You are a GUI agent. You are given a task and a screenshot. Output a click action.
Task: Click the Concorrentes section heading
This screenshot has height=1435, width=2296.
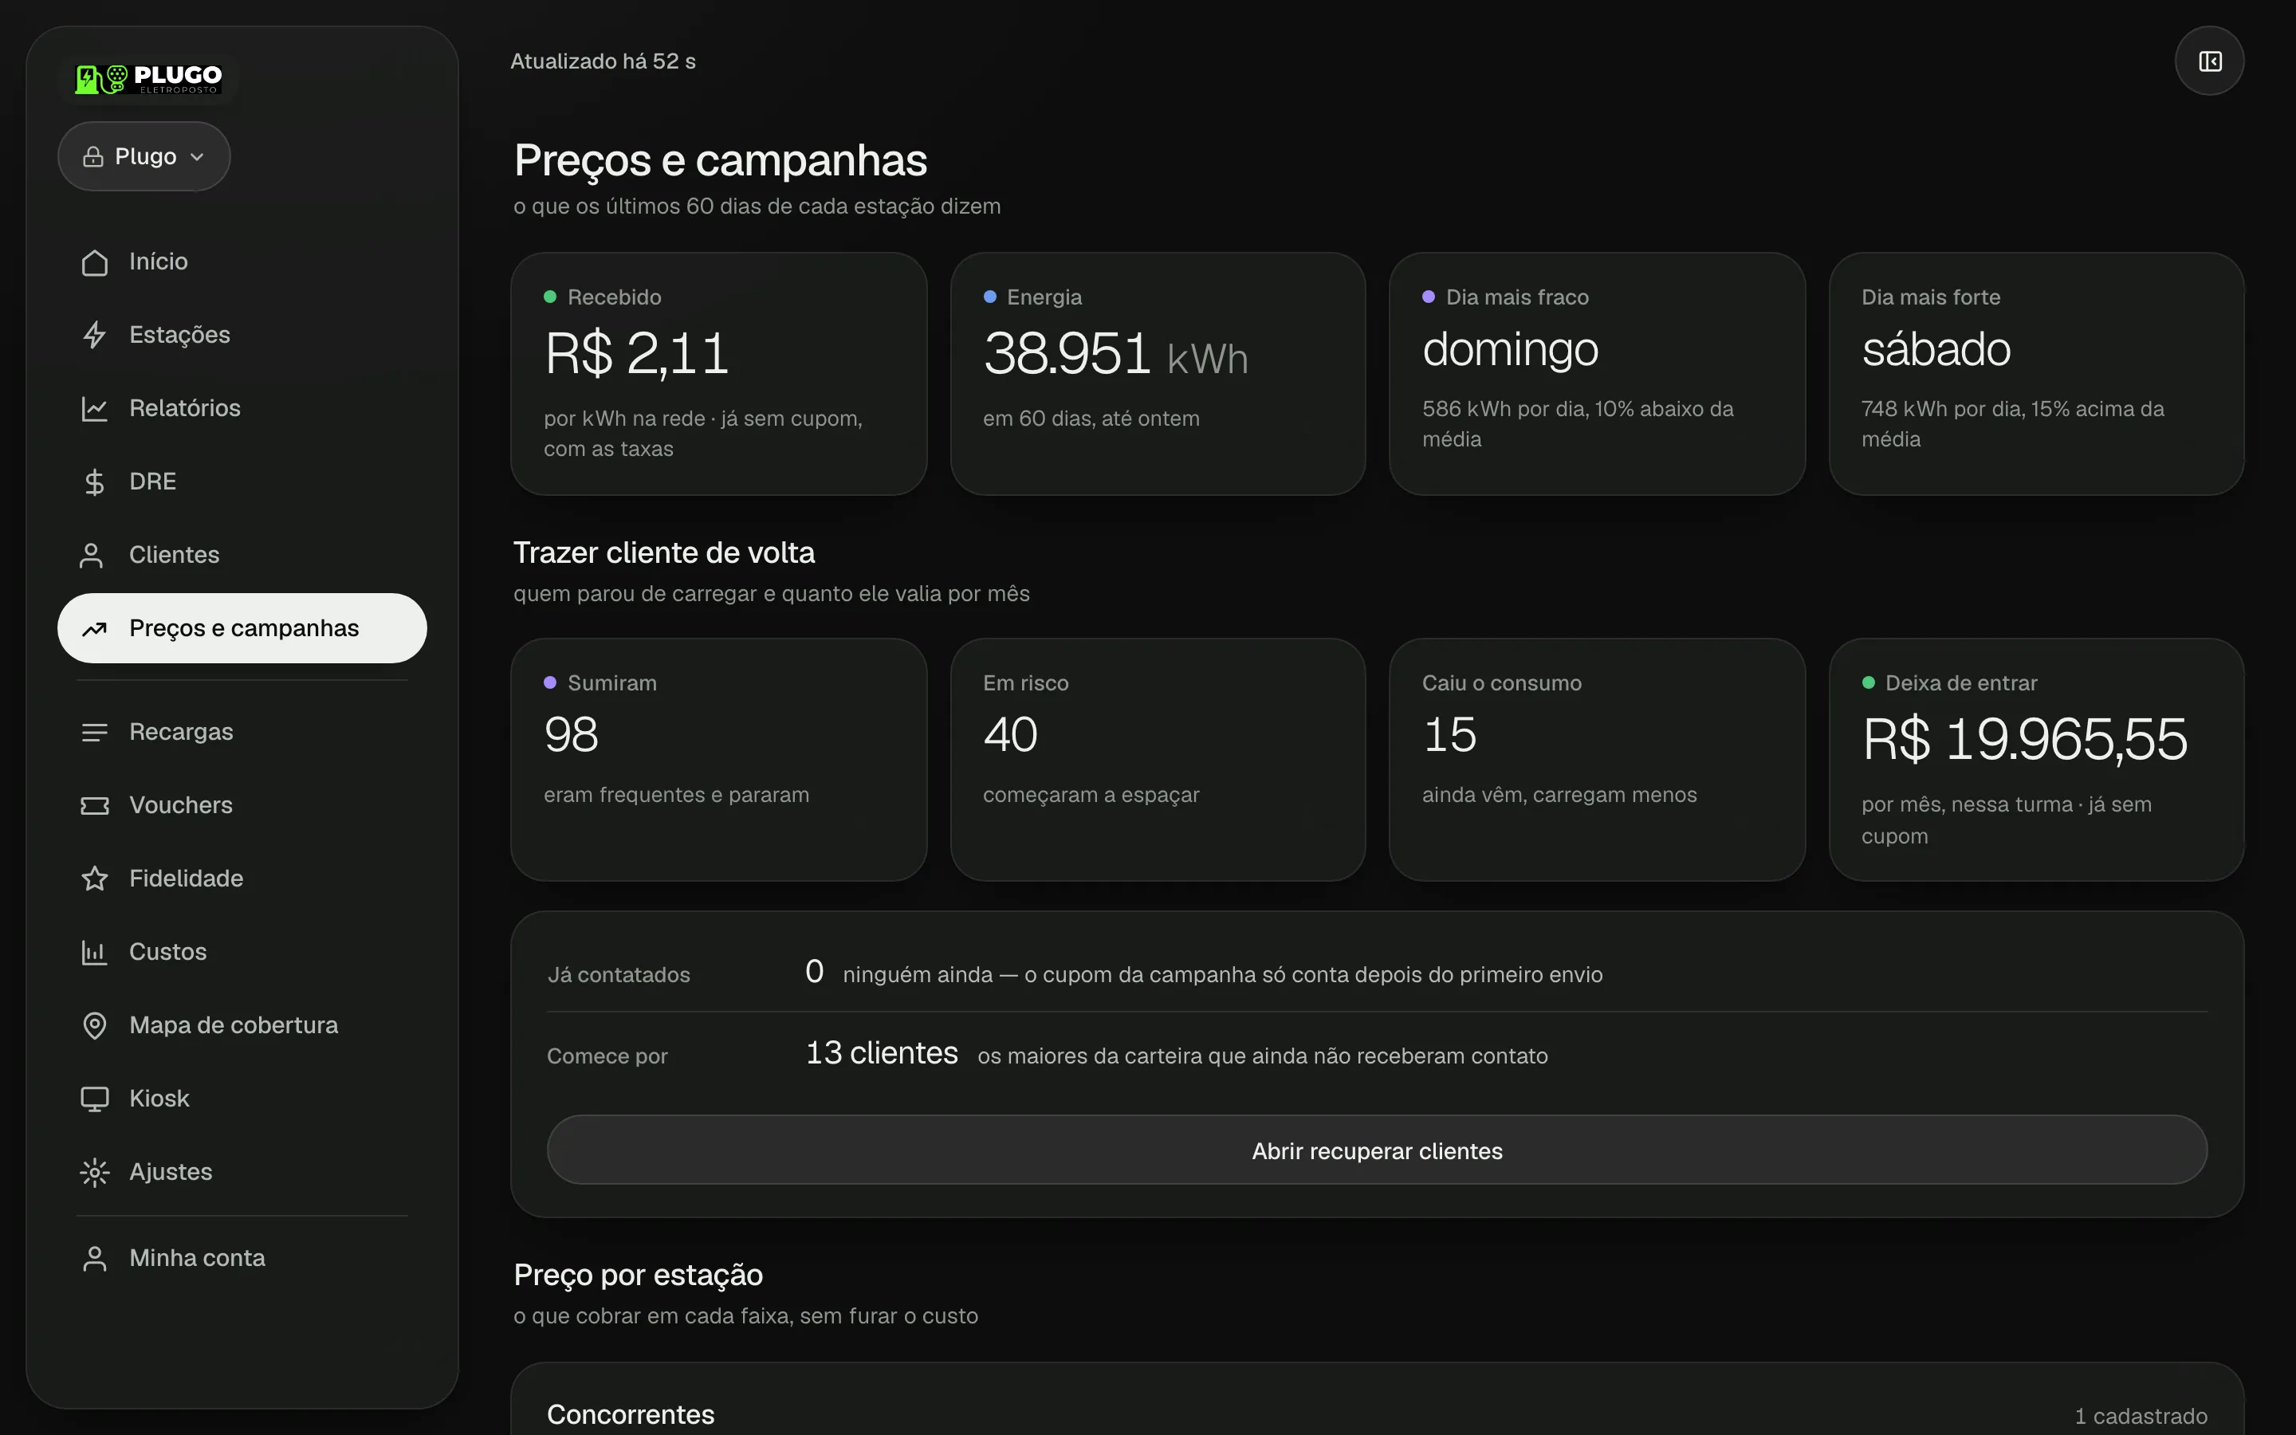[x=631, y=1414]
